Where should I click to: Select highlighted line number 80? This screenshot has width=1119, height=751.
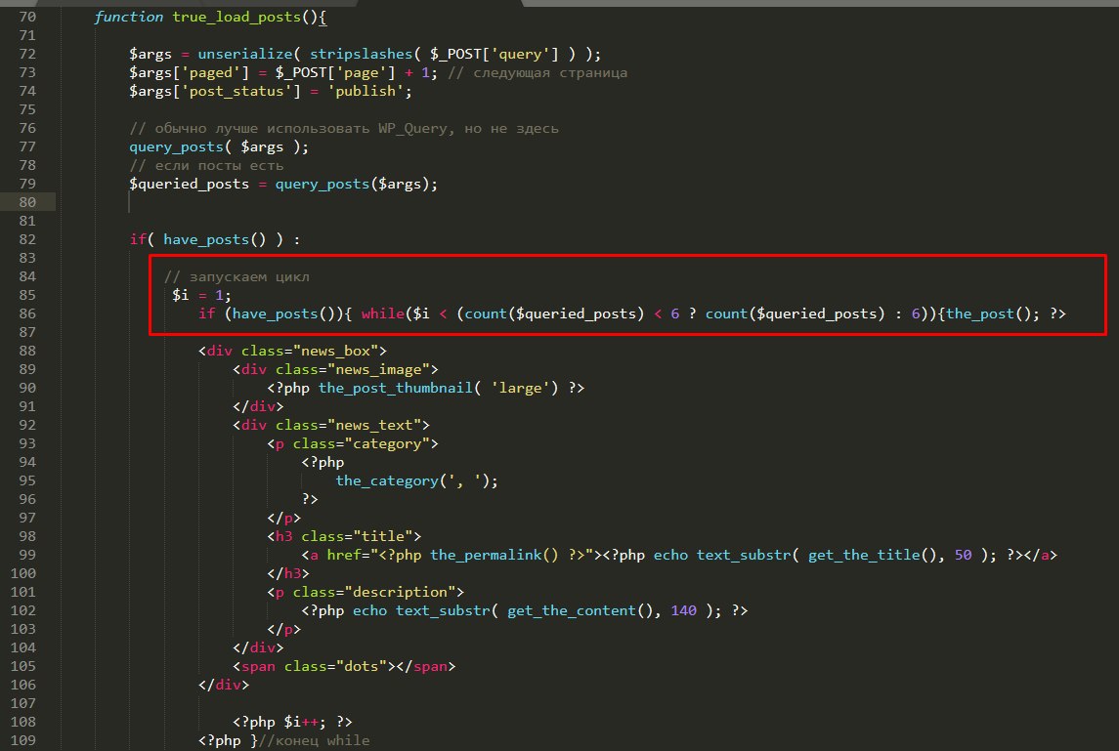coord(27,202)
